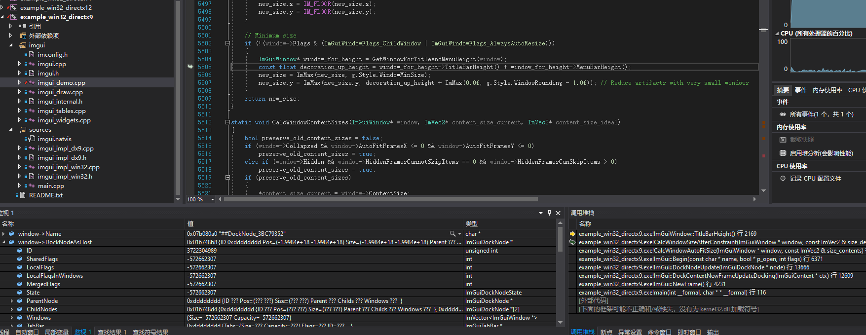Click the imgui folder icon in solution tree
The height and width of the screenshot is (335, 866).
coord(23,45)
